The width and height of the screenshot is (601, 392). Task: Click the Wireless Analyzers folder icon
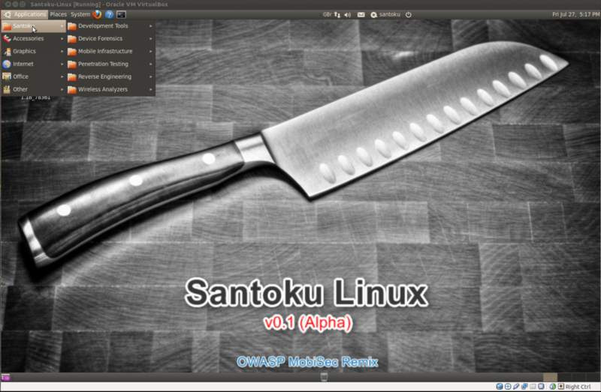[x=72, y=89]
